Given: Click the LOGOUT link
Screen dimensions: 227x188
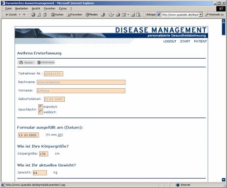Looking at the screenshot, I should click(170, 42).
